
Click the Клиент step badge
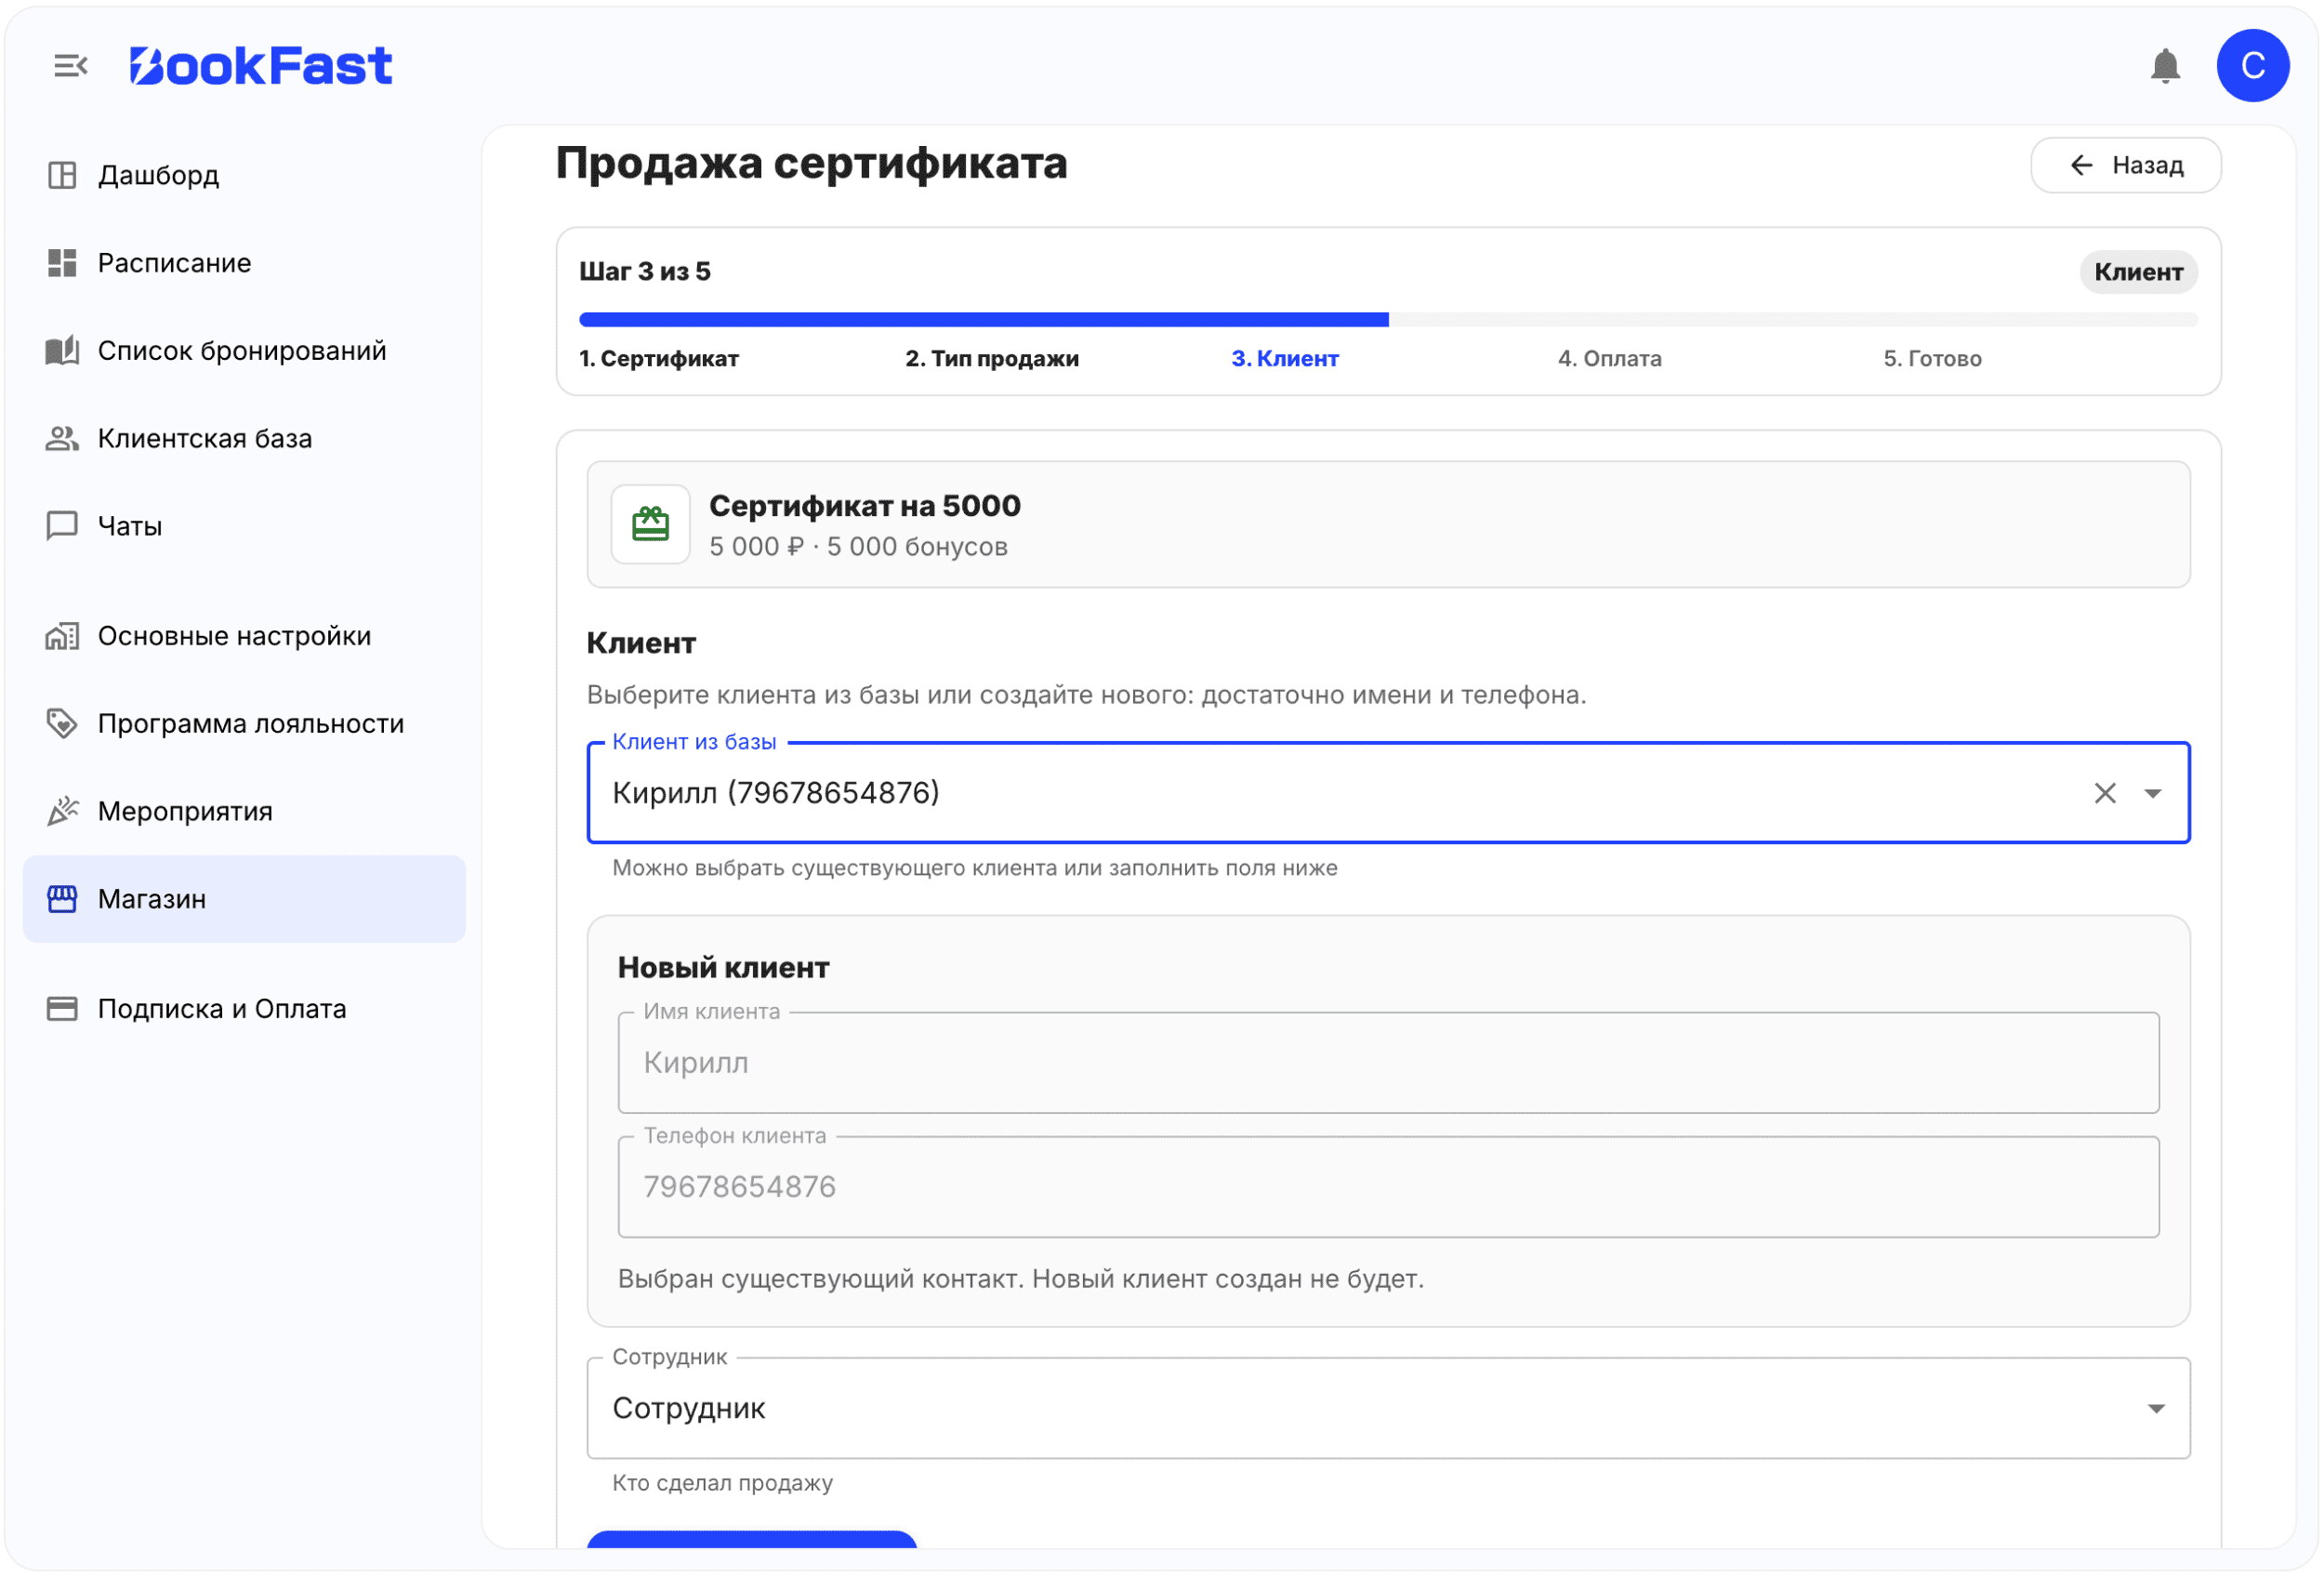pos(2138,272)
